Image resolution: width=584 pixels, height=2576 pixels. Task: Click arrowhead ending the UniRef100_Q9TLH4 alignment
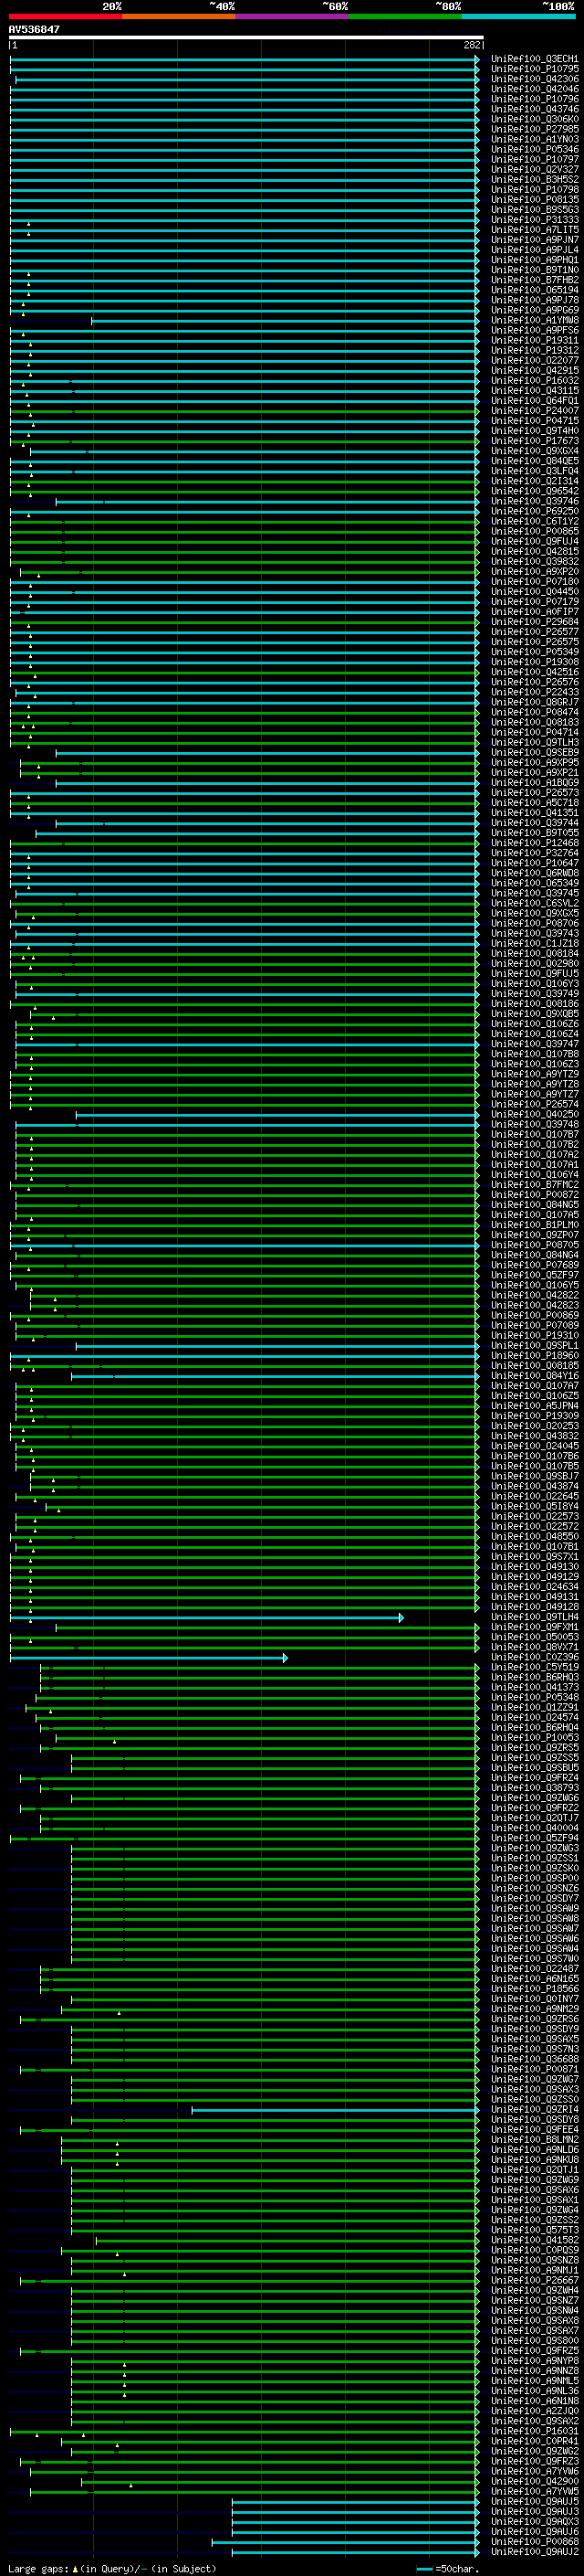point(401,1618)
